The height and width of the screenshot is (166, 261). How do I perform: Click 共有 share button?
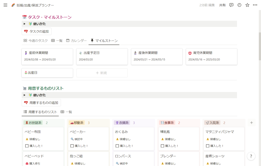coord(222,5)
